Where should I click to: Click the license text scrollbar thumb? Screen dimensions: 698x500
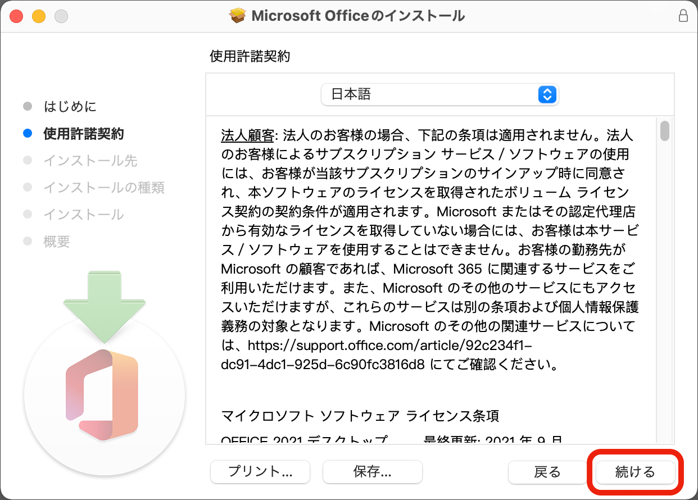[665, 132]
